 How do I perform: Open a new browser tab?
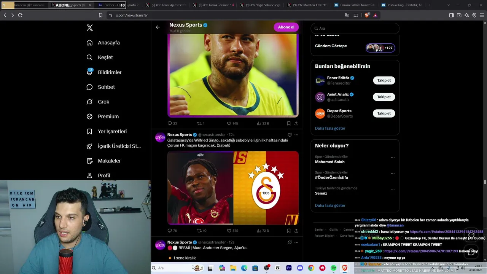click(430, 5)
